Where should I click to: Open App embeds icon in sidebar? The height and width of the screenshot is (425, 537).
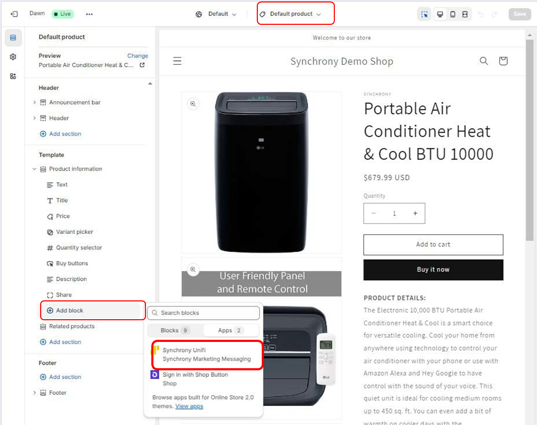[13, 76]
